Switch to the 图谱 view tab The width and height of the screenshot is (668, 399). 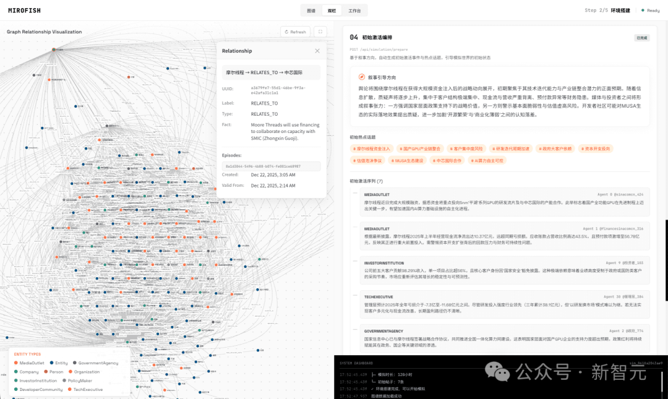310,11
